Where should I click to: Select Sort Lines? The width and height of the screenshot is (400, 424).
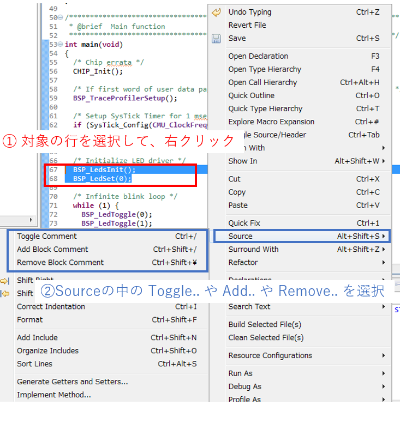click(108, 364)
